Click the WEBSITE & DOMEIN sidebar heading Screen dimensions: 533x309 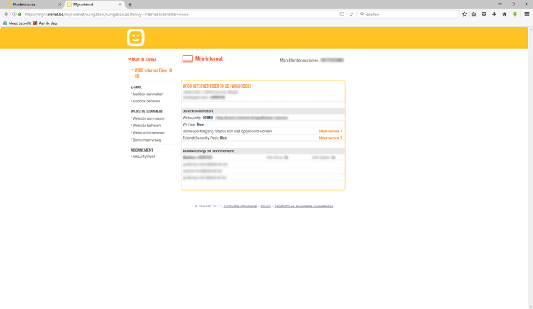(147, 111)
